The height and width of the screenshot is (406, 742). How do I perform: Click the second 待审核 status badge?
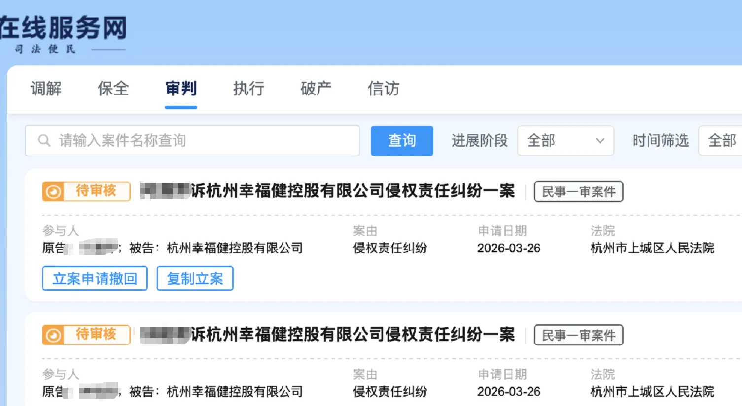pos(86,335)
